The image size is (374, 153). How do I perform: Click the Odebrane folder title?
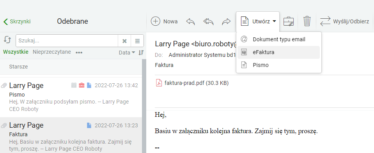click(73, 21)
